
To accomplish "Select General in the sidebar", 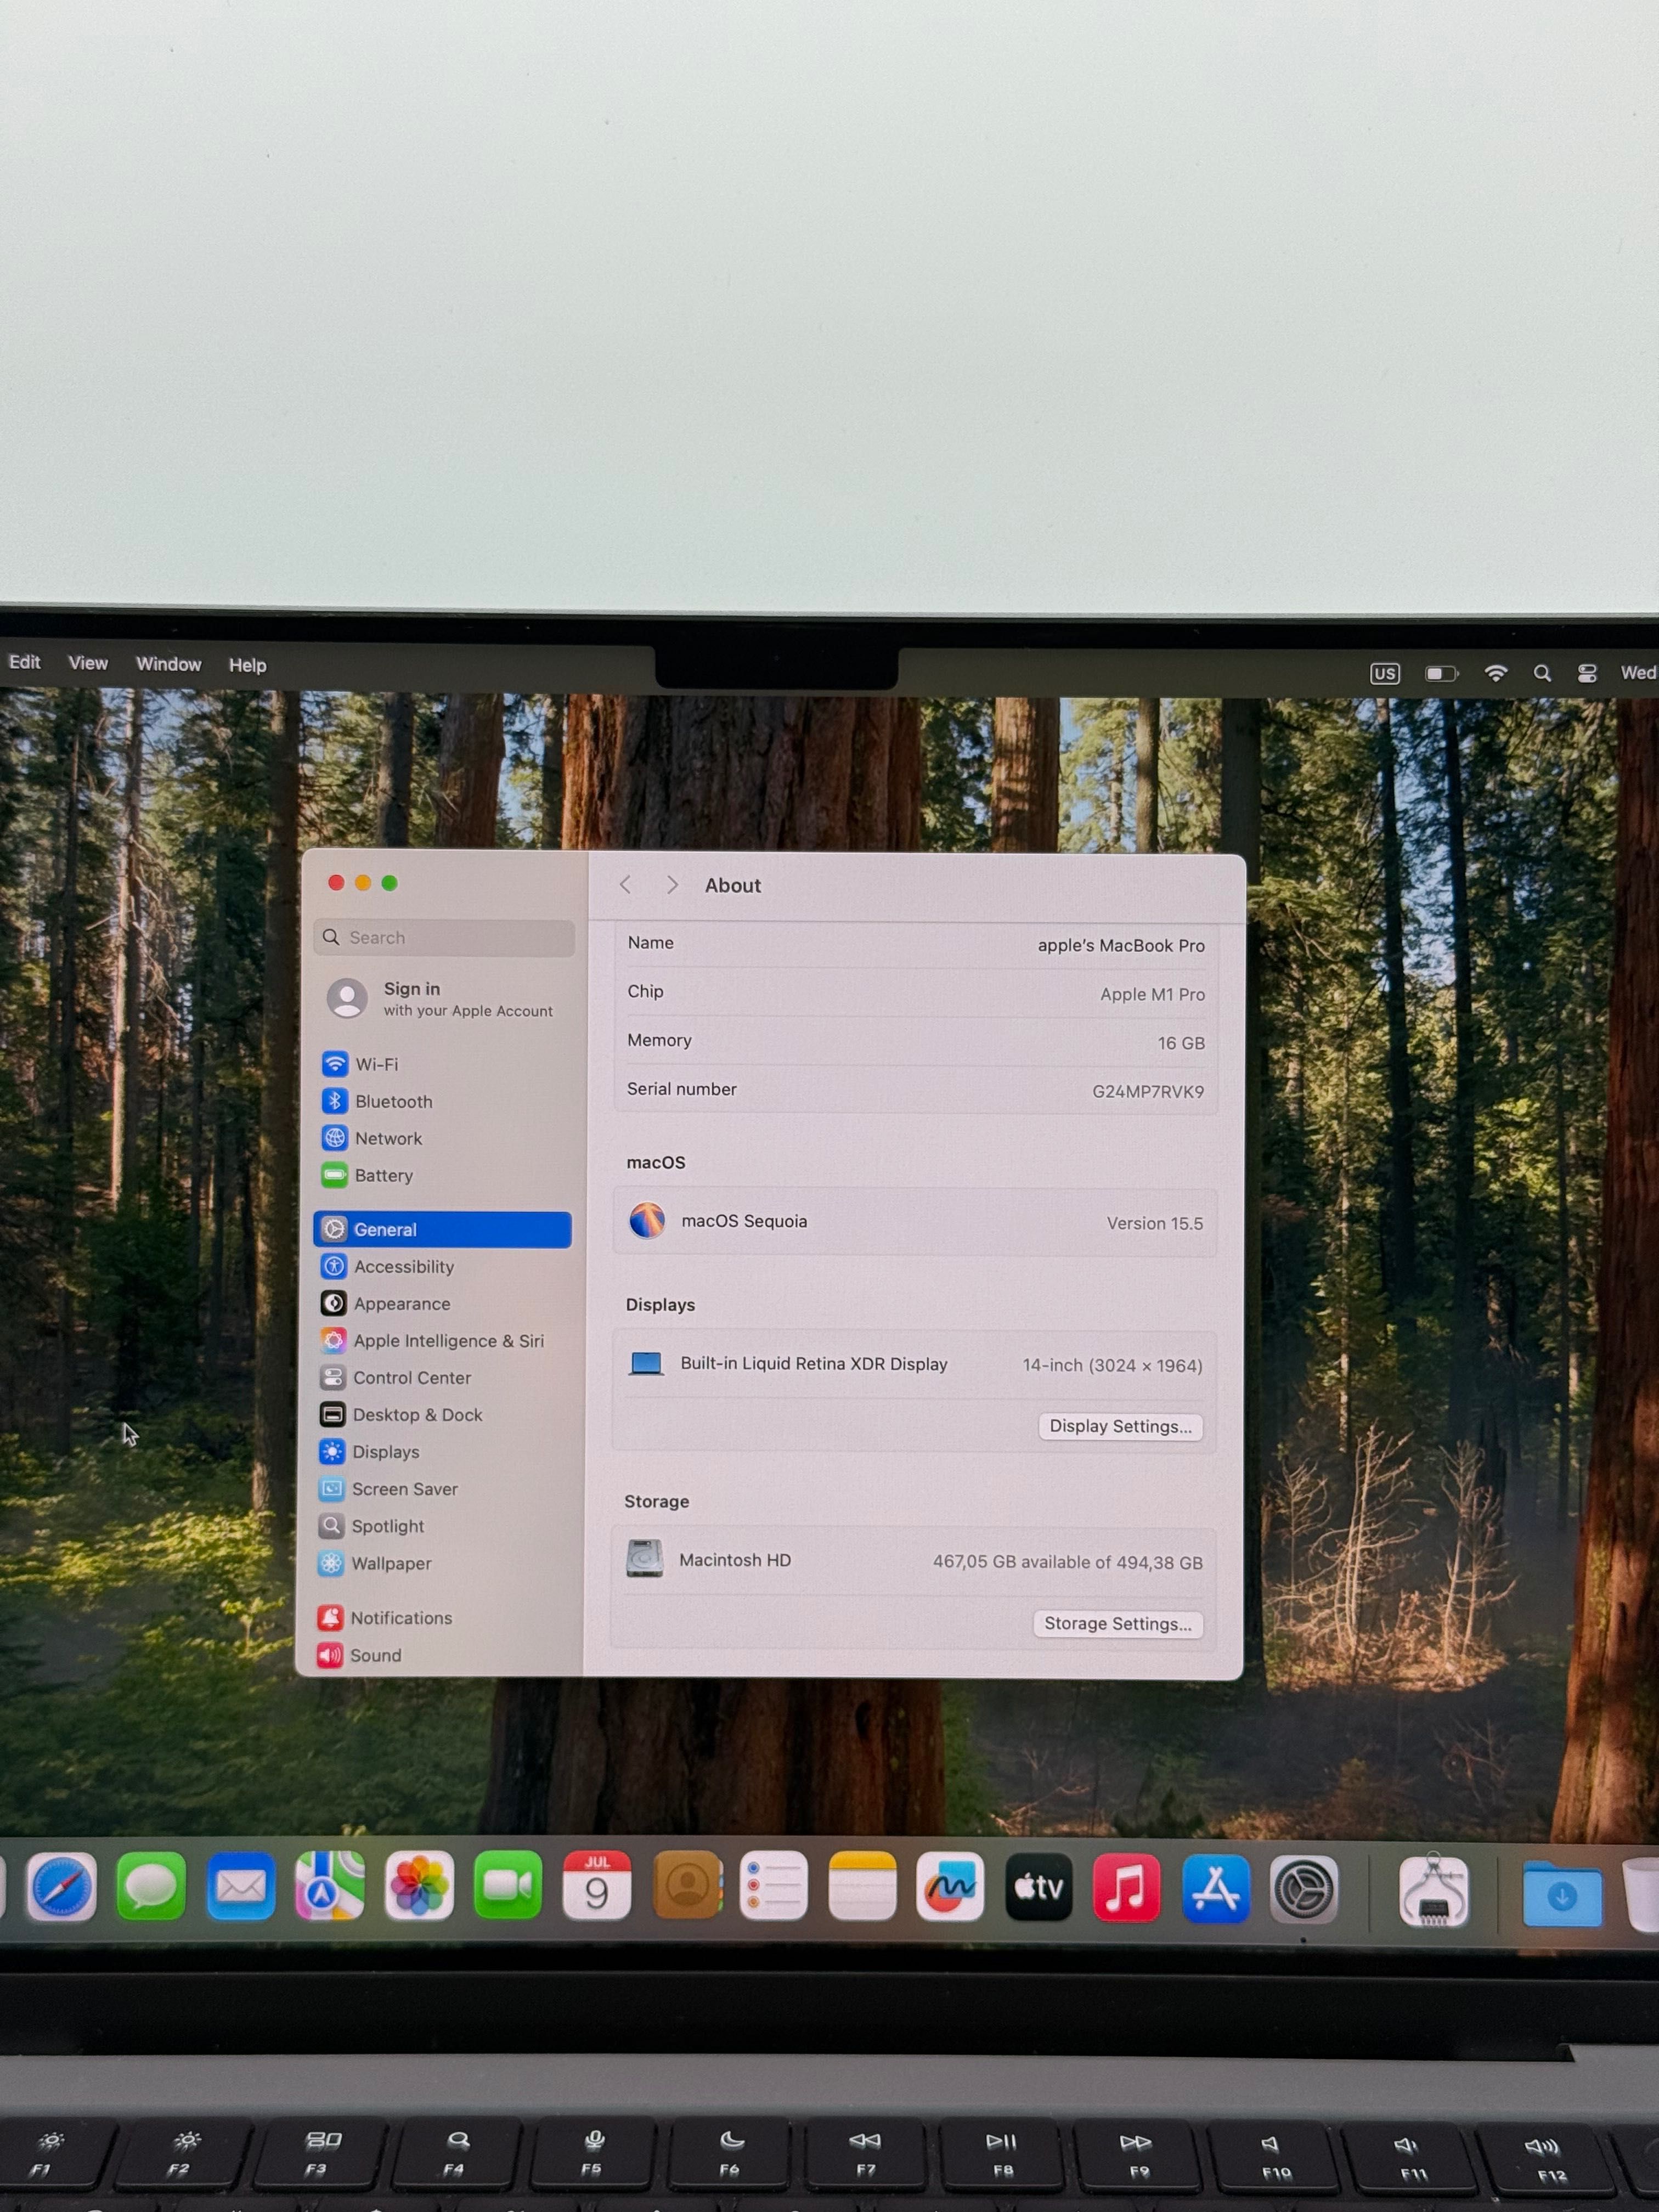I will pyautogui.click(x=442, y=1229).
